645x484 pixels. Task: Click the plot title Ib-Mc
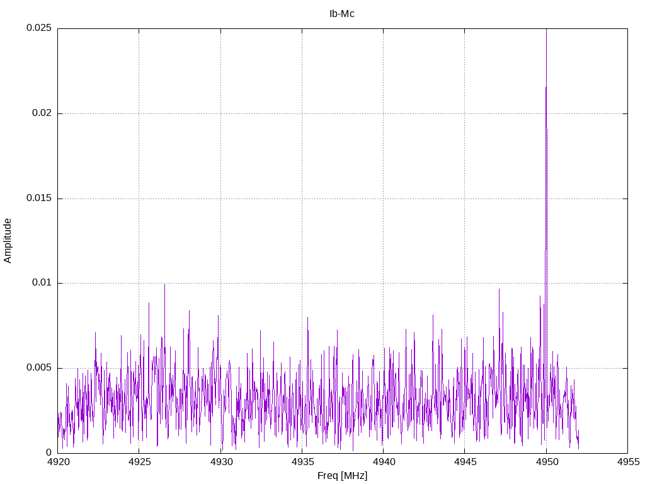pos(342,14)
